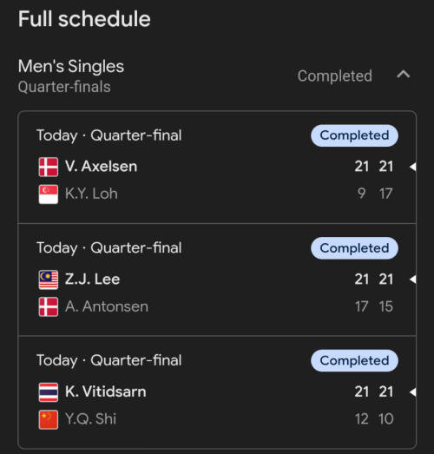
Task: Open V. Axelsen player name
Action: click(101, 167)
